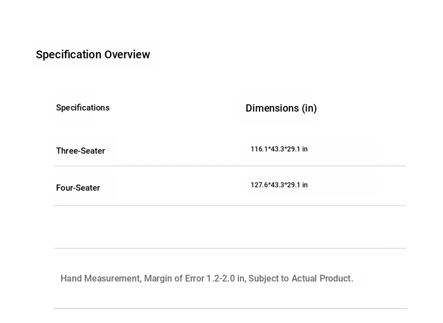Click the 127.6*43.3*29.1 in dimensions value
This screenshot has height=323, width=443.
pos(279,185)
